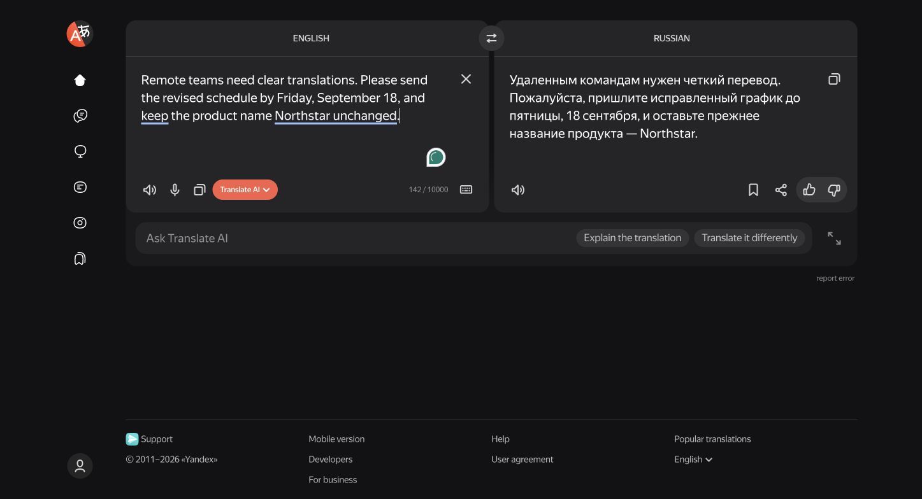Open the on-screen keyboard icon
The width and height of the screenshot is (922, 499).
(466, 190)
